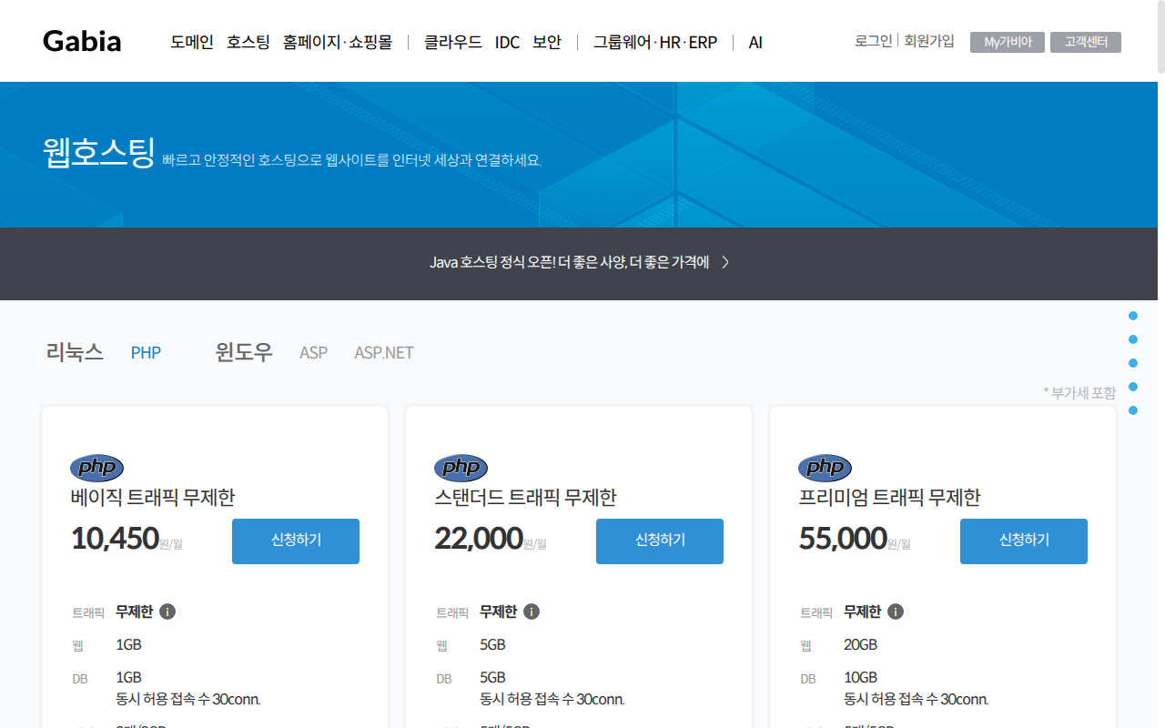Image resolution: width=1165 pixels, height=728 pixels.
Task: Click 신청하기 for the 스탠더드 22,000원 plan
Action: (660, 541)
